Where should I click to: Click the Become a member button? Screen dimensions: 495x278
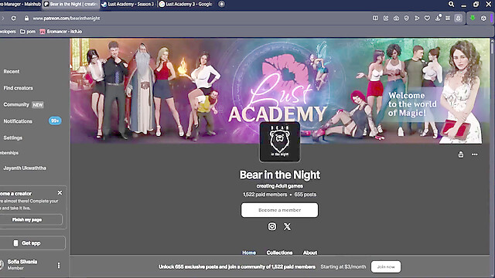280,210
